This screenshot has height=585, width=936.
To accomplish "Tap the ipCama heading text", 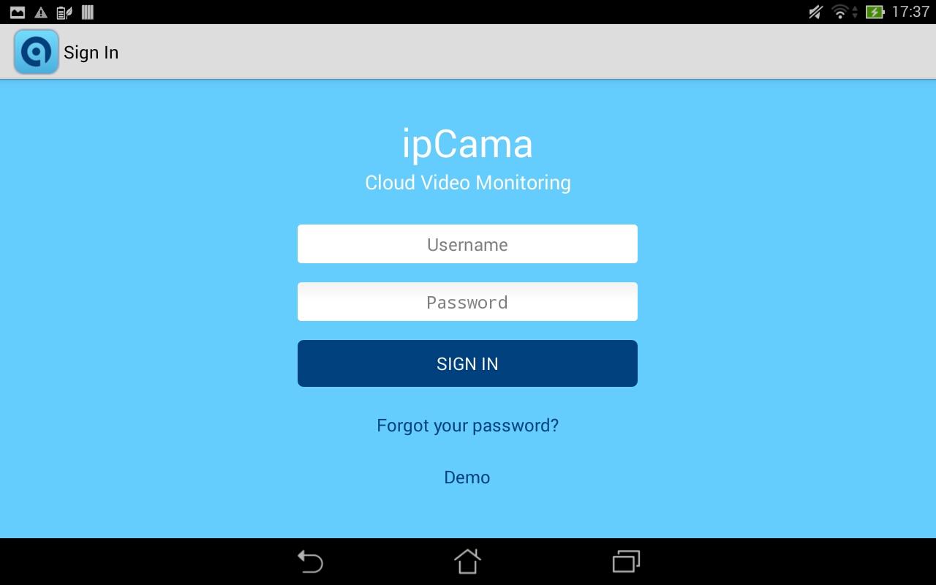I will pyautogui.click(x=467, y=144).
